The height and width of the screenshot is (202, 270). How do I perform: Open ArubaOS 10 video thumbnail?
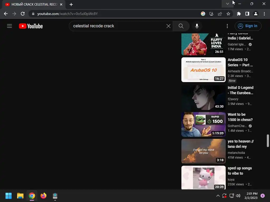tap(204, 69)
